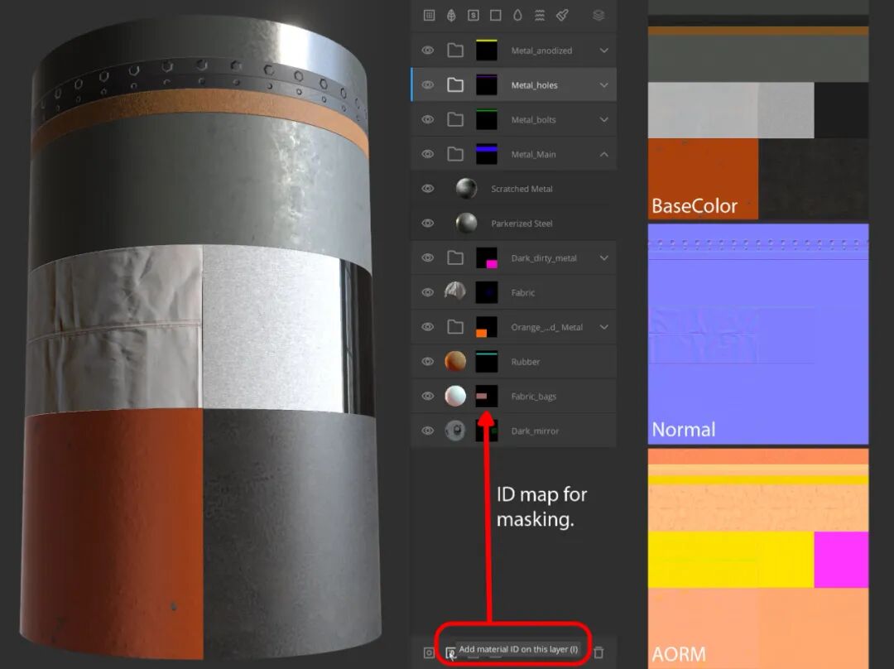The image size is (894, 669).
Task: Click the folder icon of Metal_bolts
Action: (x=455, y=120)
